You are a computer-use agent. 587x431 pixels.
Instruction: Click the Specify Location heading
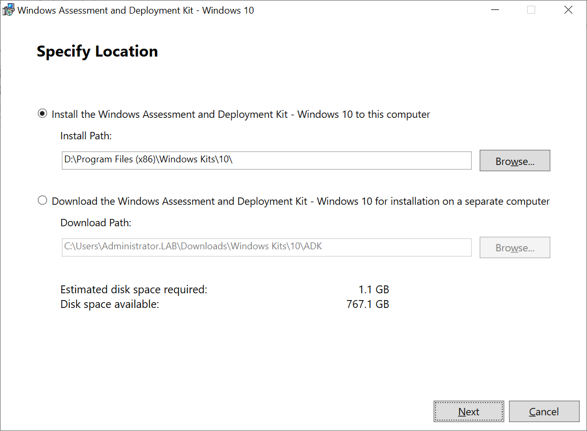97,51
